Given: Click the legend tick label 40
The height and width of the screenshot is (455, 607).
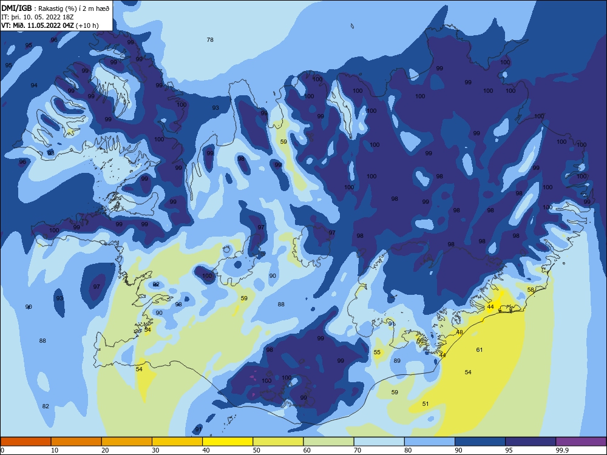Looking at the screenshot, I should (x=206, y=450).
